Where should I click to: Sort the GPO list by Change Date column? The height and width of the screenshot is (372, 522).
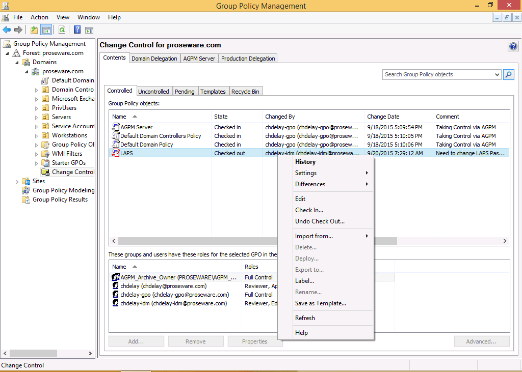[x=383, y=117]
